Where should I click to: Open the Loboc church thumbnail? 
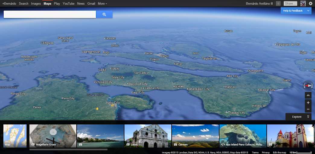pos(148,136)
